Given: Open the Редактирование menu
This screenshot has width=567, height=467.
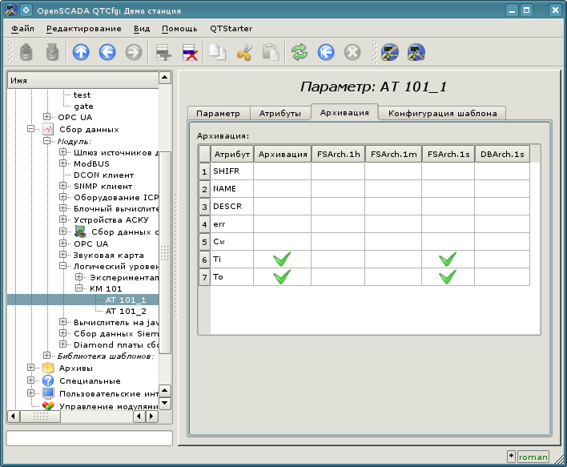Looking at the screenshot, I should 84,28.
